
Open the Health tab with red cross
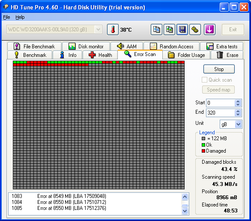click(x=100, y=55)
